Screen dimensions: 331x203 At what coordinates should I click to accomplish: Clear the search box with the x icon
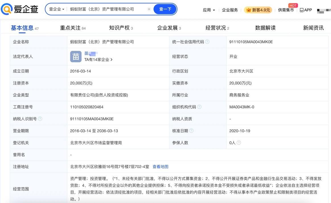149,9
